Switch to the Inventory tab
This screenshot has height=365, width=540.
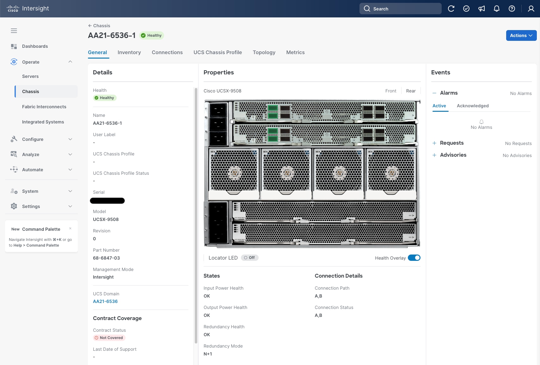(129, 52)
